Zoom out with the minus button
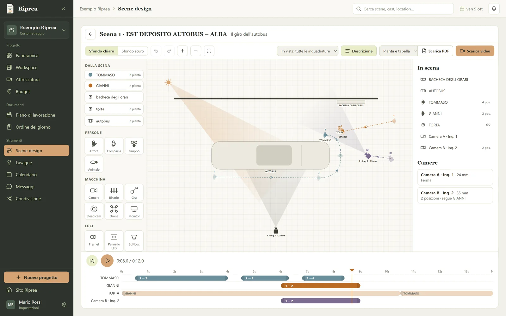This screenshot has width=506, height=316. (196, 51)
